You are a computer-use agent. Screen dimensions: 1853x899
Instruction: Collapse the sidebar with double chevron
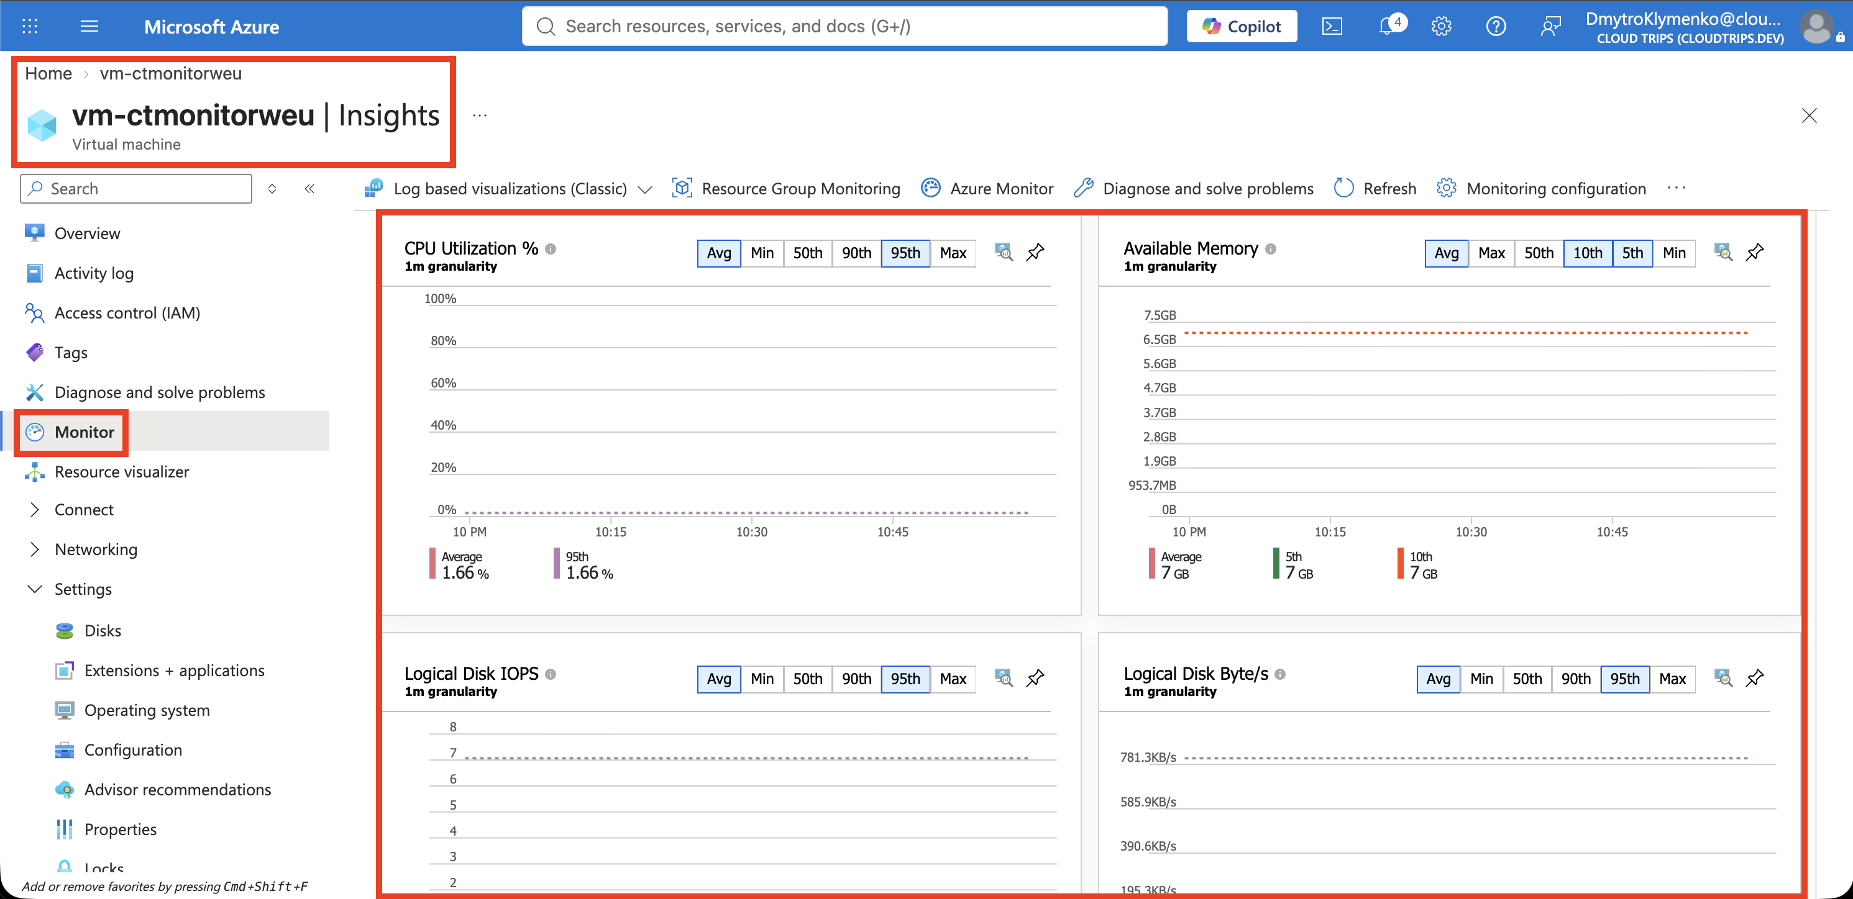click(x=309, y=189)
